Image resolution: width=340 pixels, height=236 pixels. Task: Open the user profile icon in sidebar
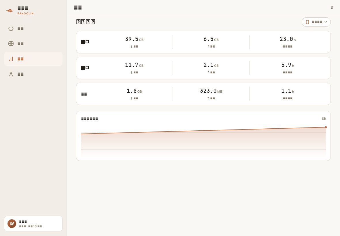pyautogui.click(x=11, y=74)
